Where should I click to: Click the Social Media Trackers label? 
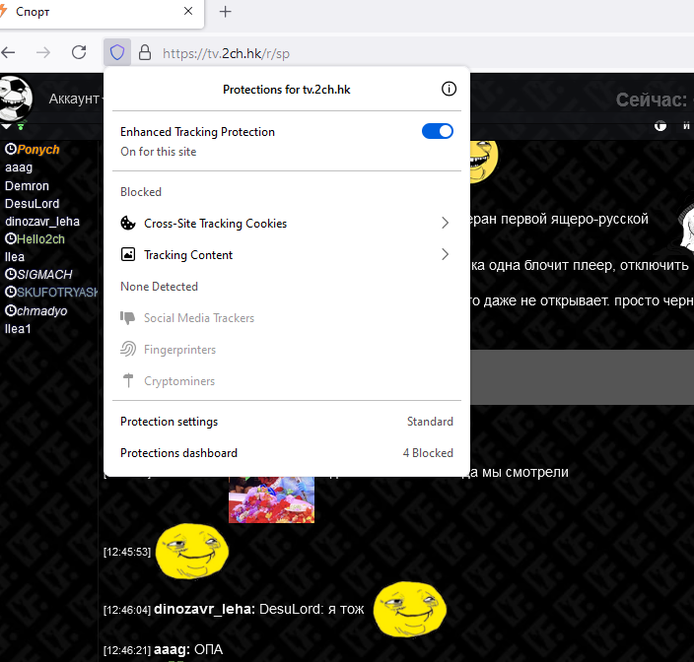tap(199, 318)
